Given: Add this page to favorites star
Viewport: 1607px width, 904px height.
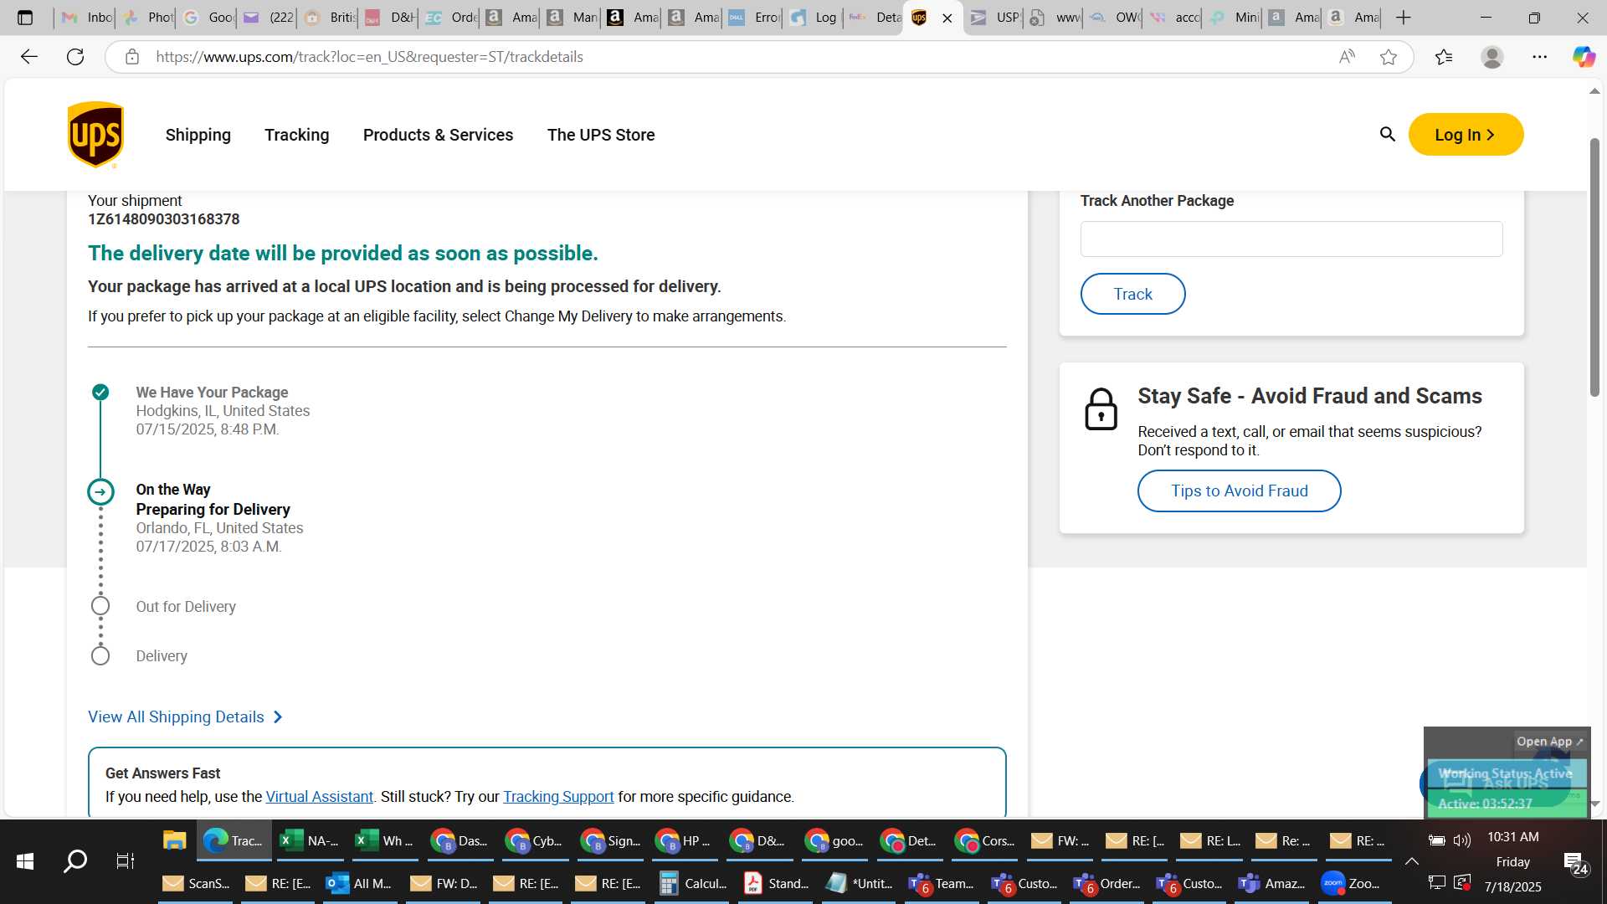Looking at the screenshot, I should click(x=1389, y=57).
